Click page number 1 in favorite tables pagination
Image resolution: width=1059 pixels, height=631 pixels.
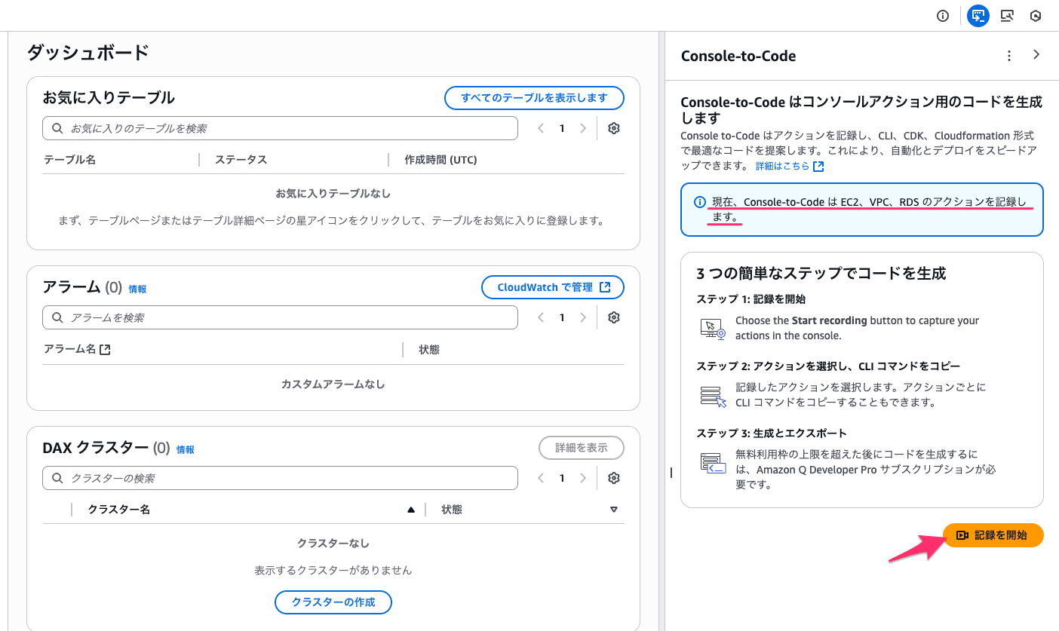pos(562,128)
